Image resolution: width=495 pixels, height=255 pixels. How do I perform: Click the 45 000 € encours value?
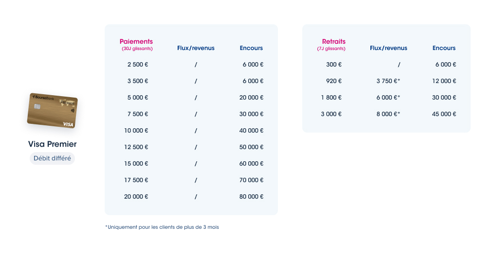click(x=444, y=114)
